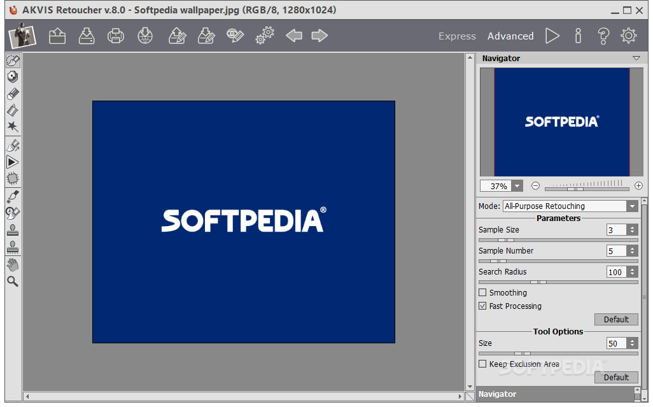Click the Navigator preview thumbnail
Viewport: 653px width, 407px height.
click(x=561, y=122)
